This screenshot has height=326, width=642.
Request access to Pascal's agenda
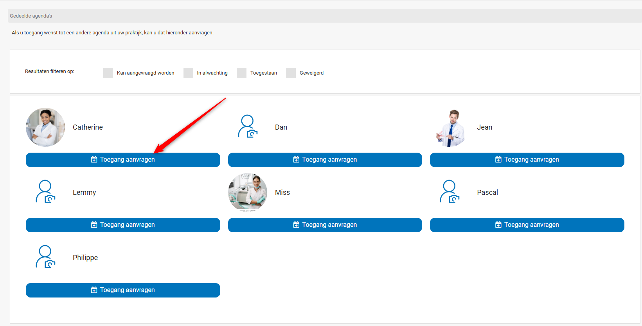point(527,225)
